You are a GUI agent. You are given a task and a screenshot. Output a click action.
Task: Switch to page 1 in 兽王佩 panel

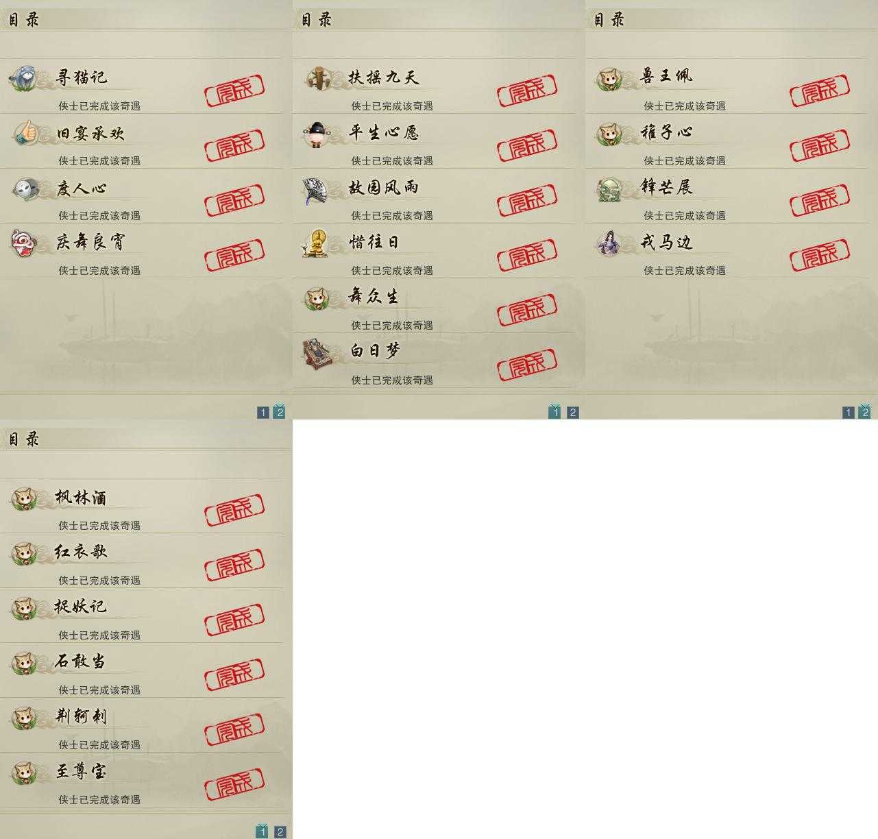(849, 413)
